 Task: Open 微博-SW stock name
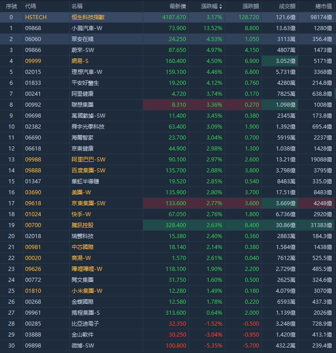coord(83,346)
